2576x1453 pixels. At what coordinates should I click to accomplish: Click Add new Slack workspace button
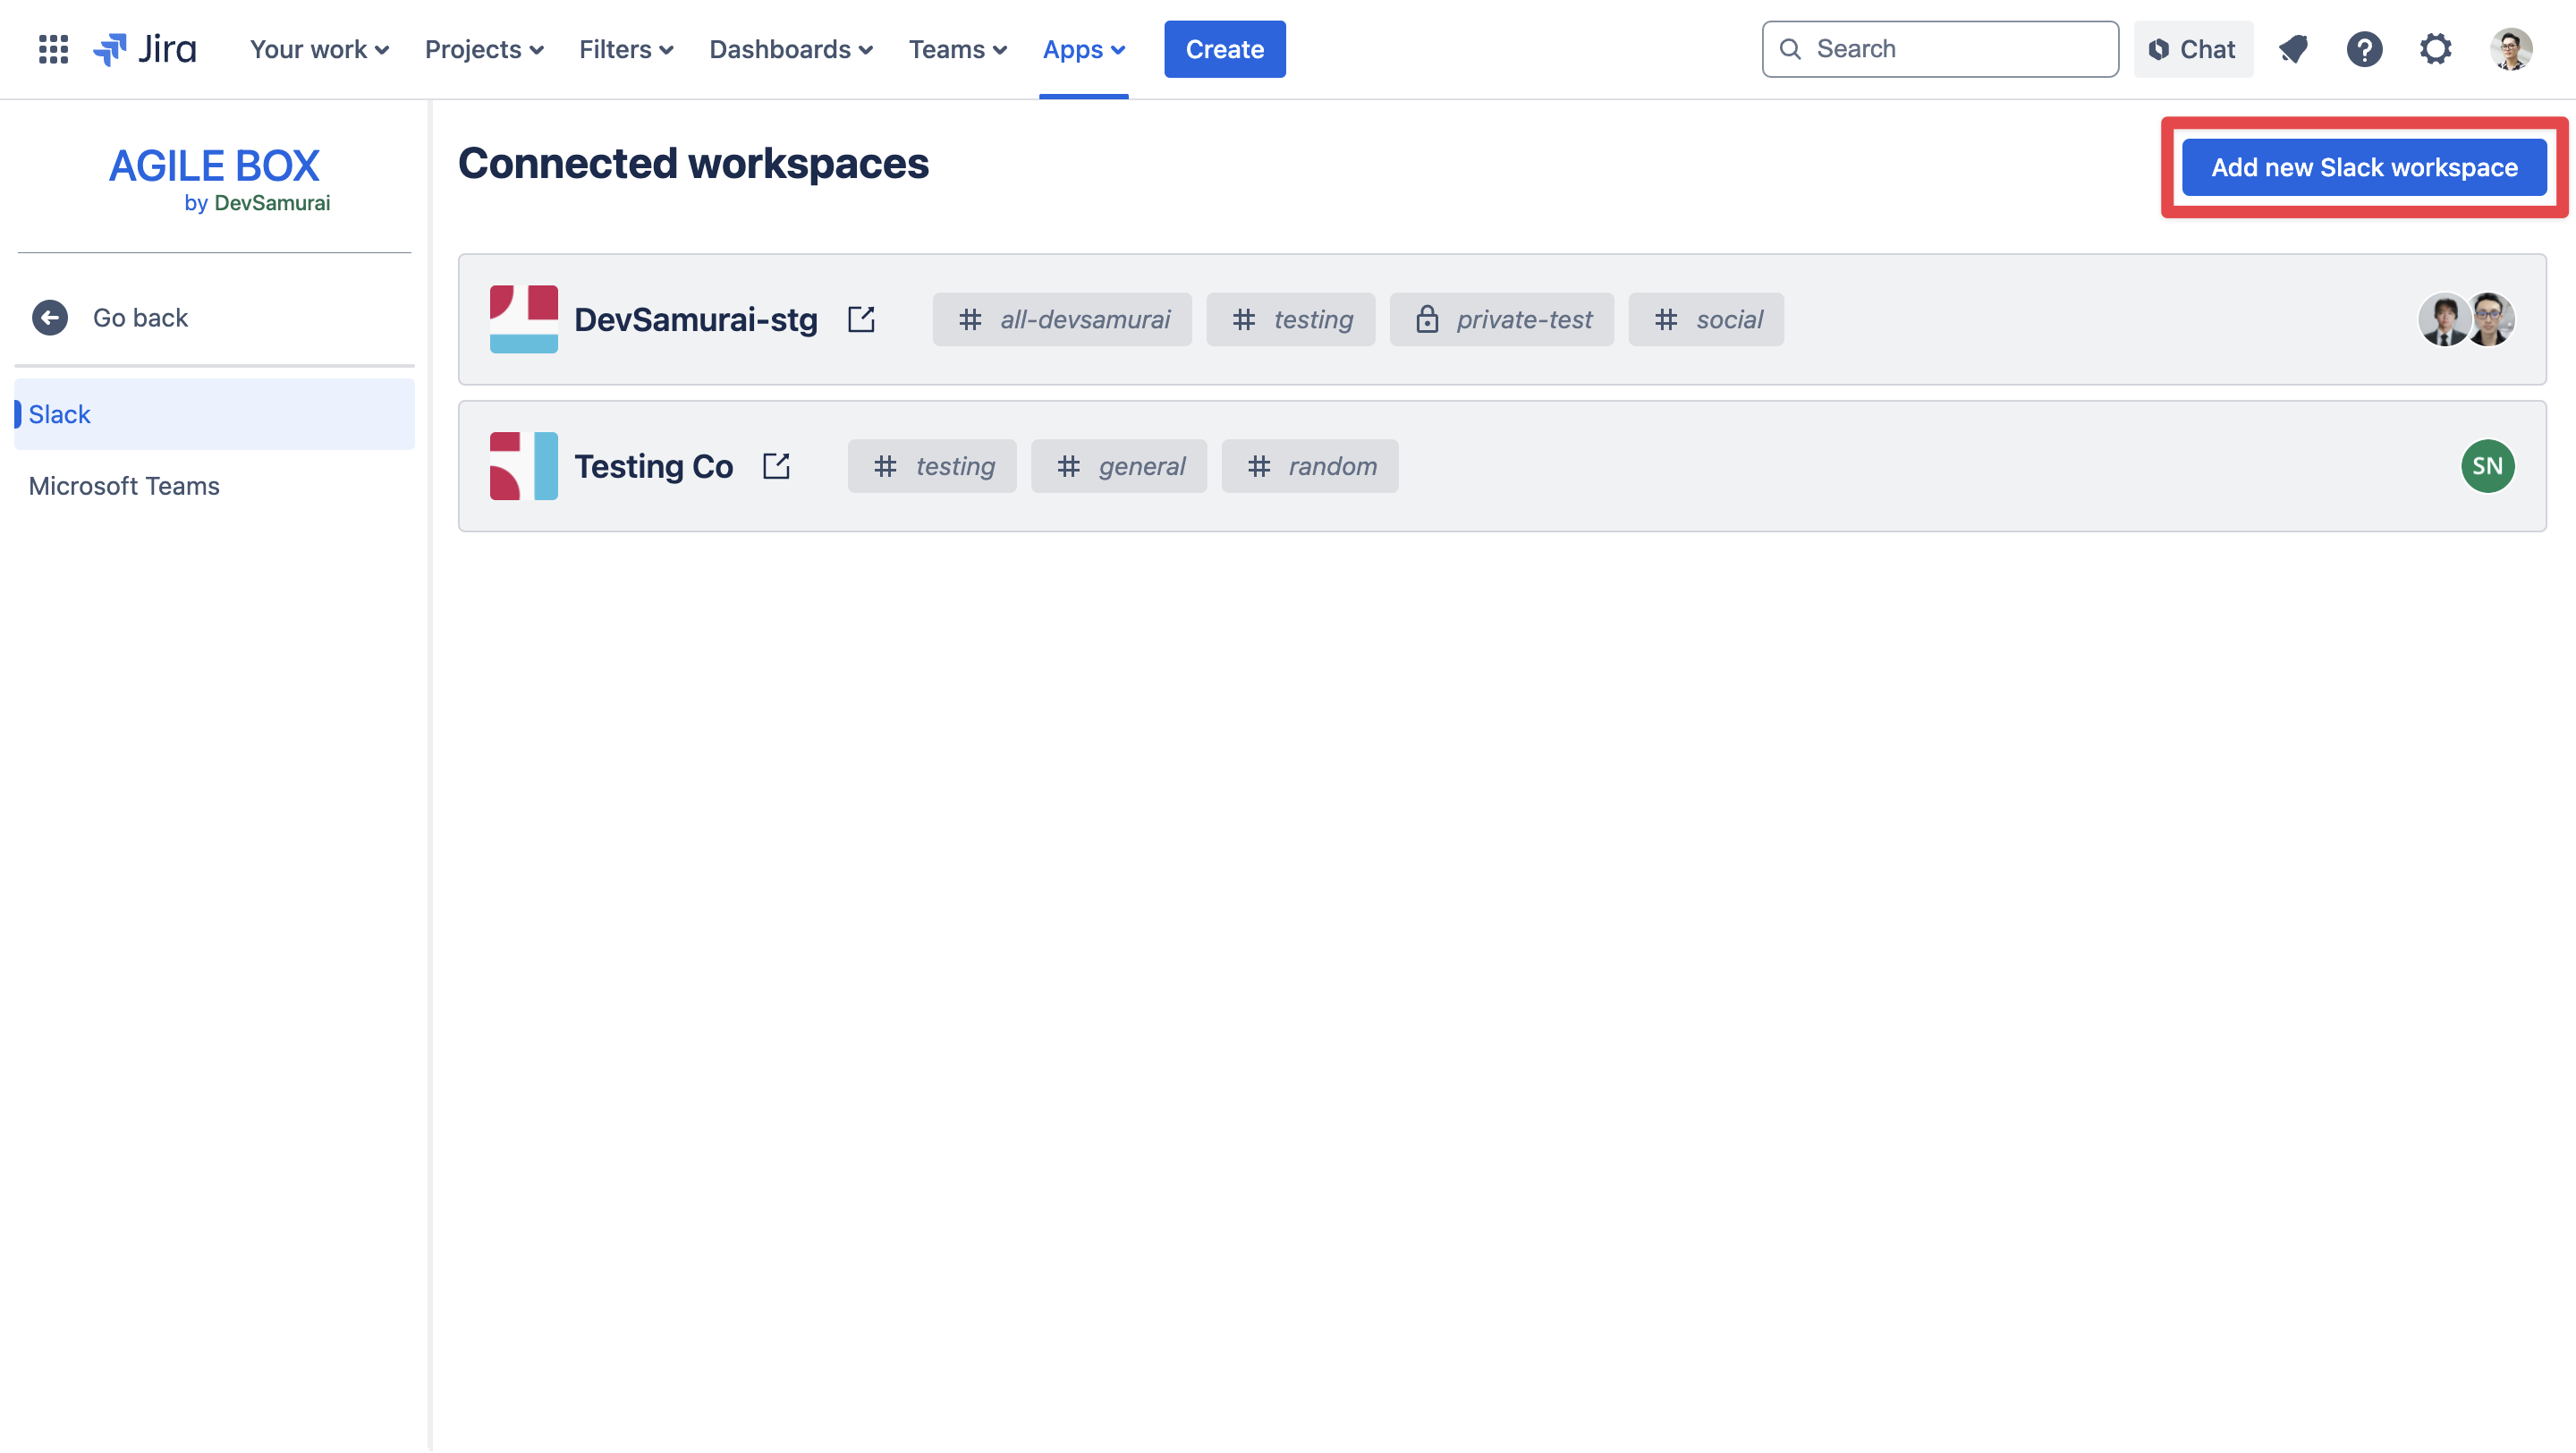coord(2363,167)
